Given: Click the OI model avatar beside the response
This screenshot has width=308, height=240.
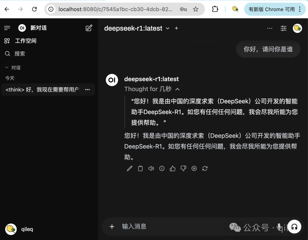Looking at the screenshot, I should tap(112, 80).
